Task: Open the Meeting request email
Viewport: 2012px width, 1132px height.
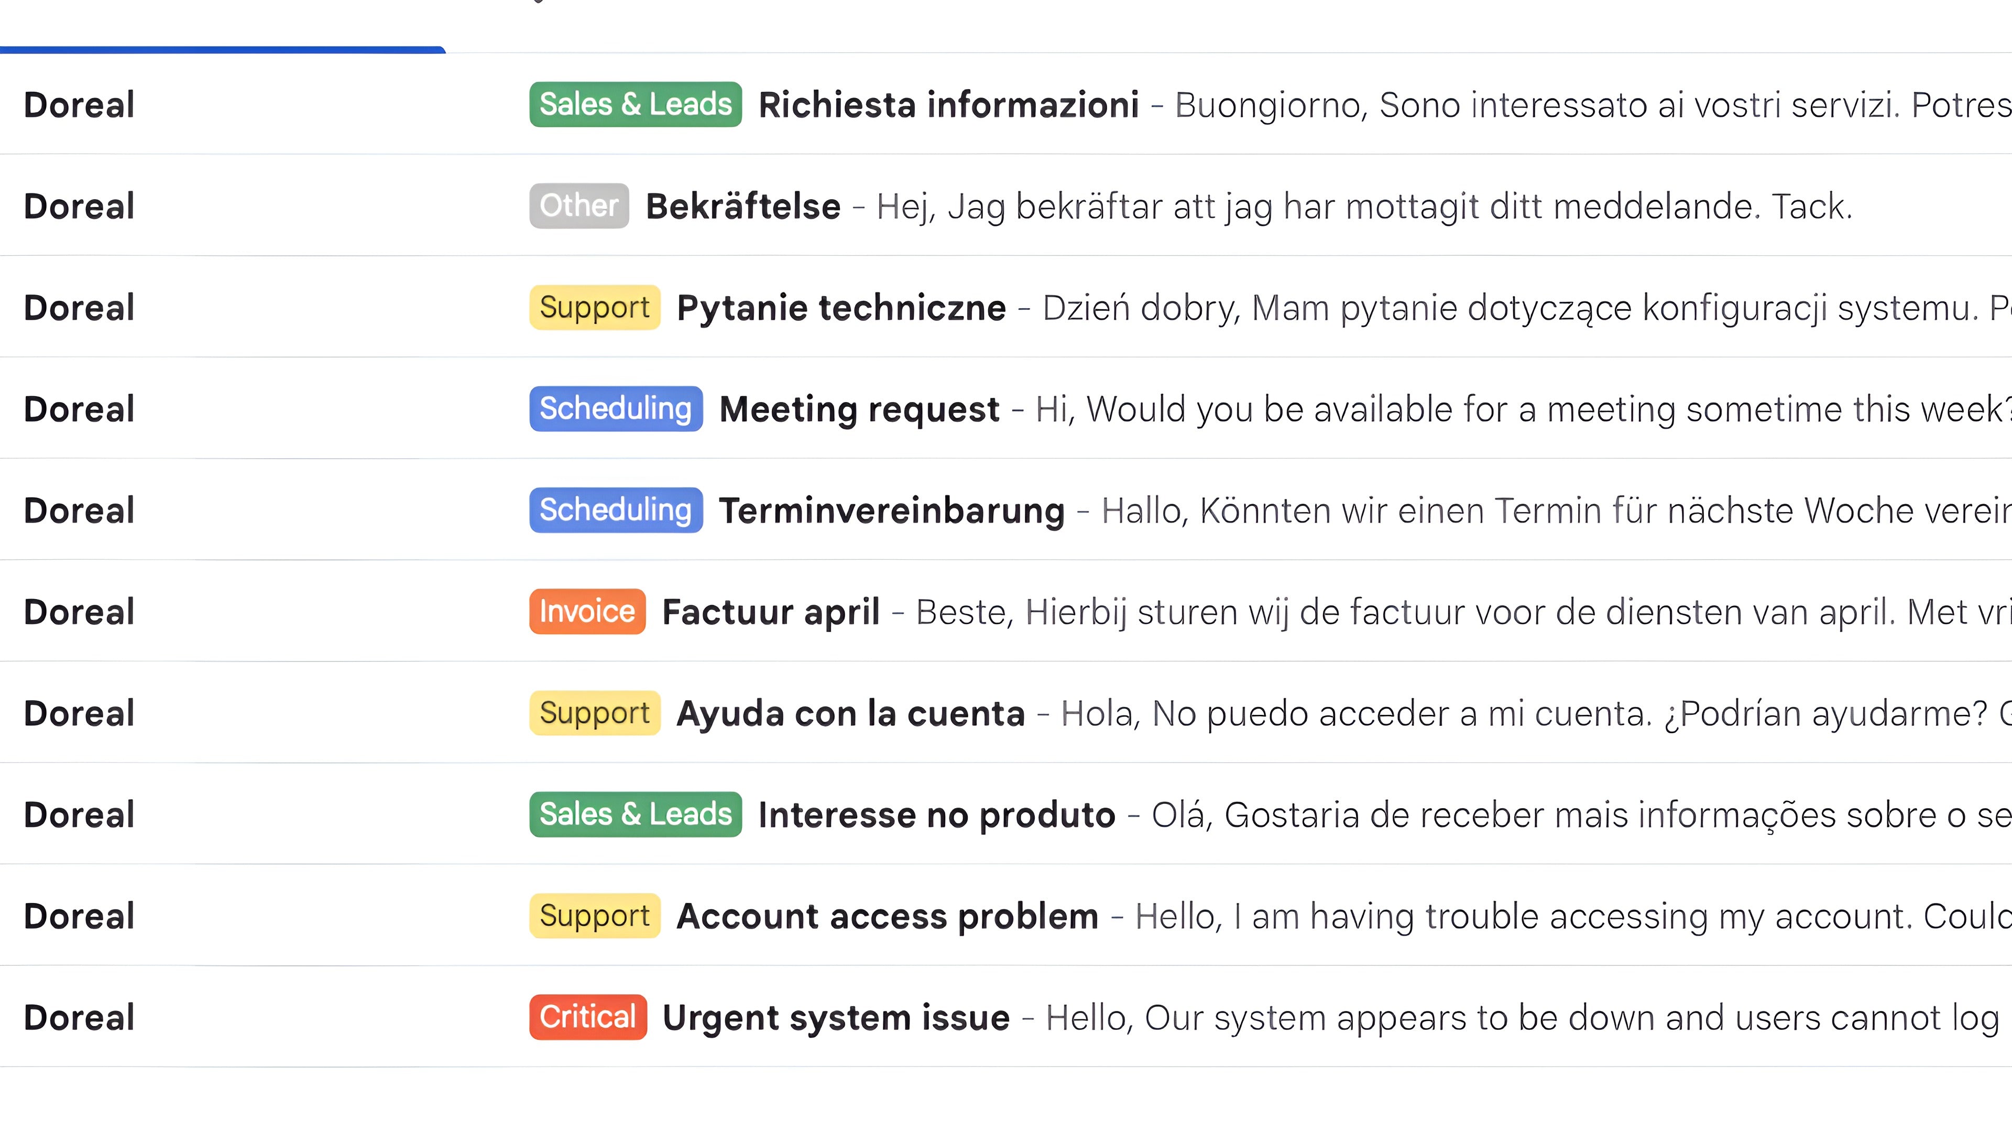Action: point(859,409)
